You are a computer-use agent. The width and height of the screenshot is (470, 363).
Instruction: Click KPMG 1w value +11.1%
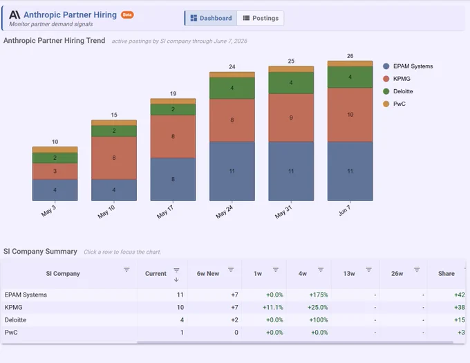coord(273,308)
